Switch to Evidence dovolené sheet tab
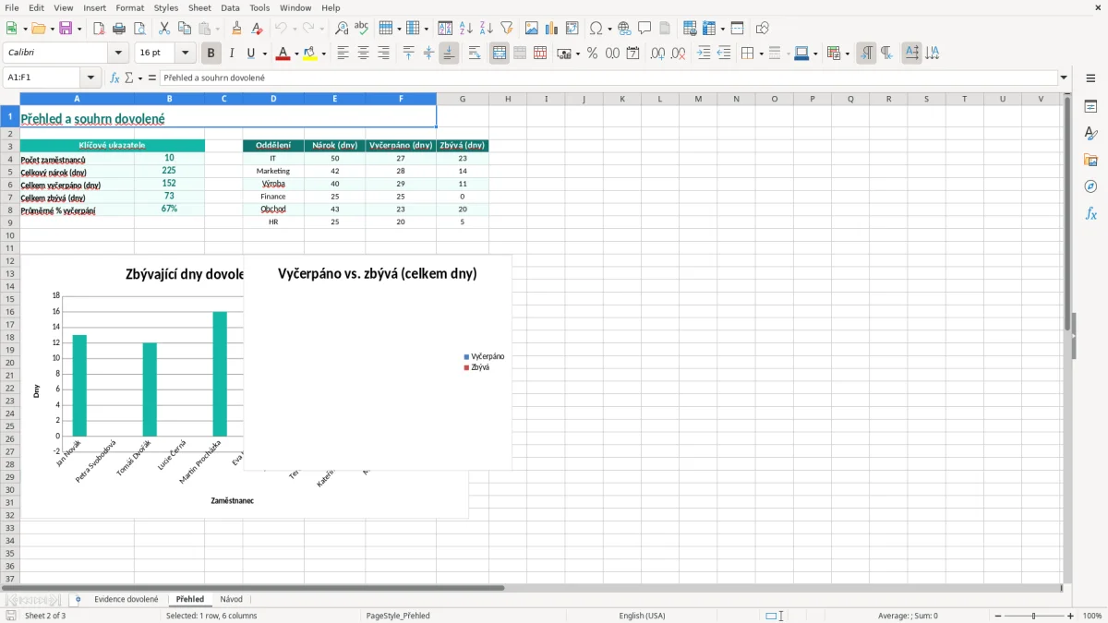Image resolution: width=1108 pixels, height=623 pixels. click(x=126, y=600)
